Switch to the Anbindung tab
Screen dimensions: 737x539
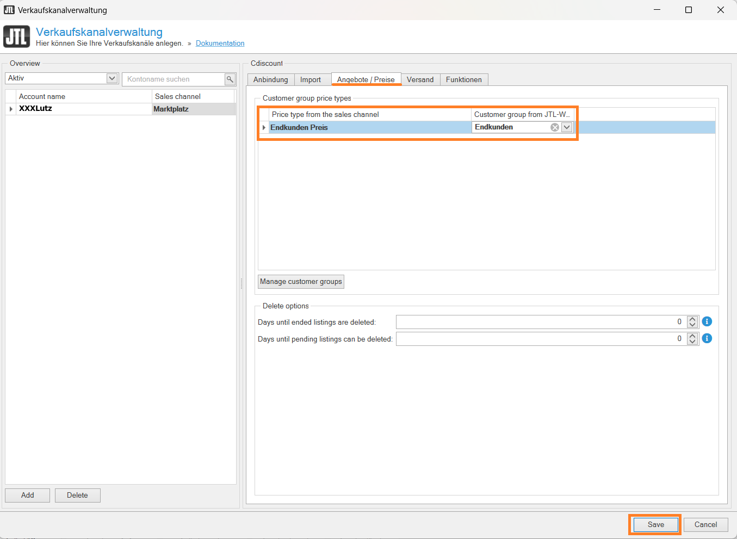[270, 80]
